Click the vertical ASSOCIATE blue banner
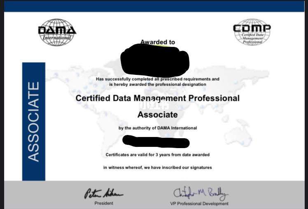The image size is (308, 209). (x=34, y=121)
